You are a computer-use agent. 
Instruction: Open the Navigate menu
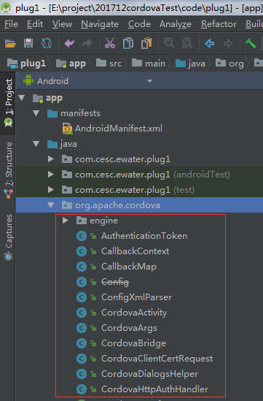(100, 24)
